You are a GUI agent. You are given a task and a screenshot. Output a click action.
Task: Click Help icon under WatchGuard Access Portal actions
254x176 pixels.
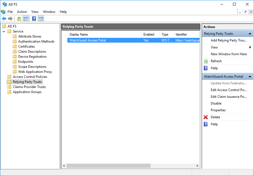coord(205,124)
